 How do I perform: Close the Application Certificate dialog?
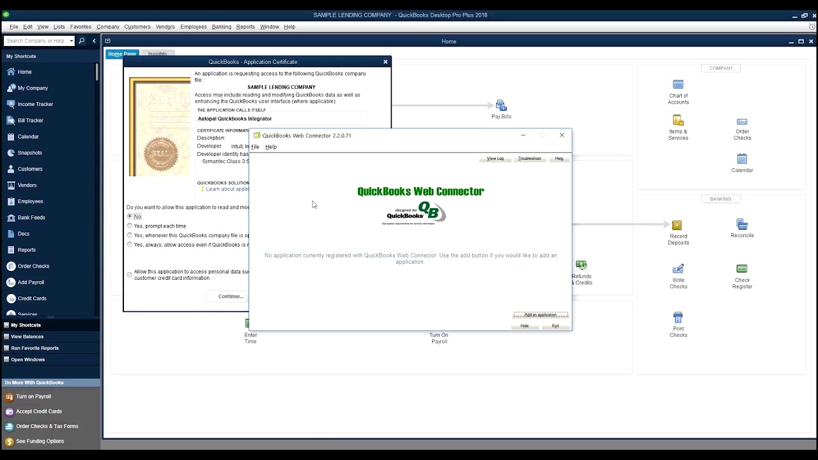point(385,62)
